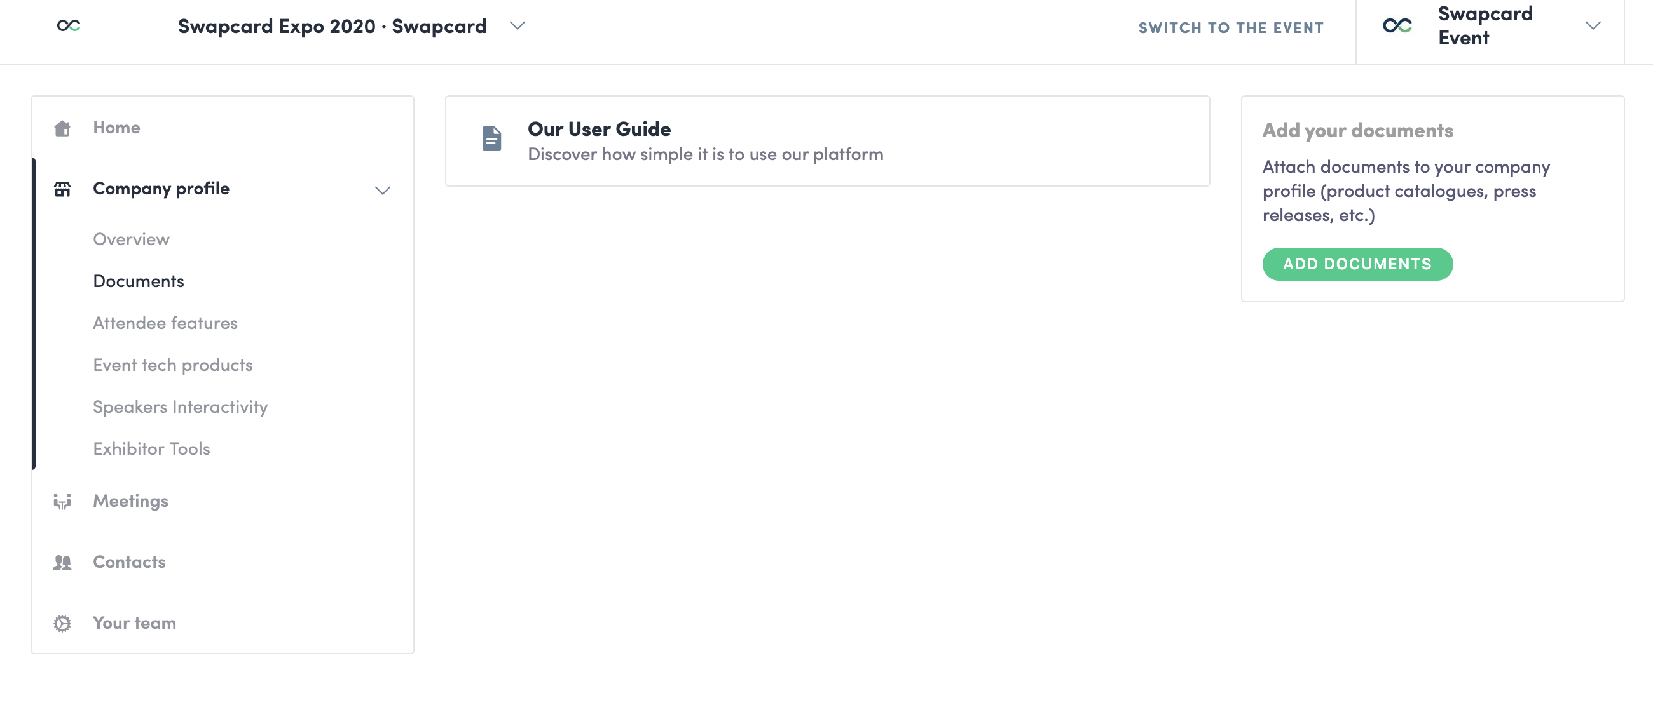The width and height of the screenshot is (1653, 705).
Task: Select Documents in the sidebar
Action: click(138, 281)
